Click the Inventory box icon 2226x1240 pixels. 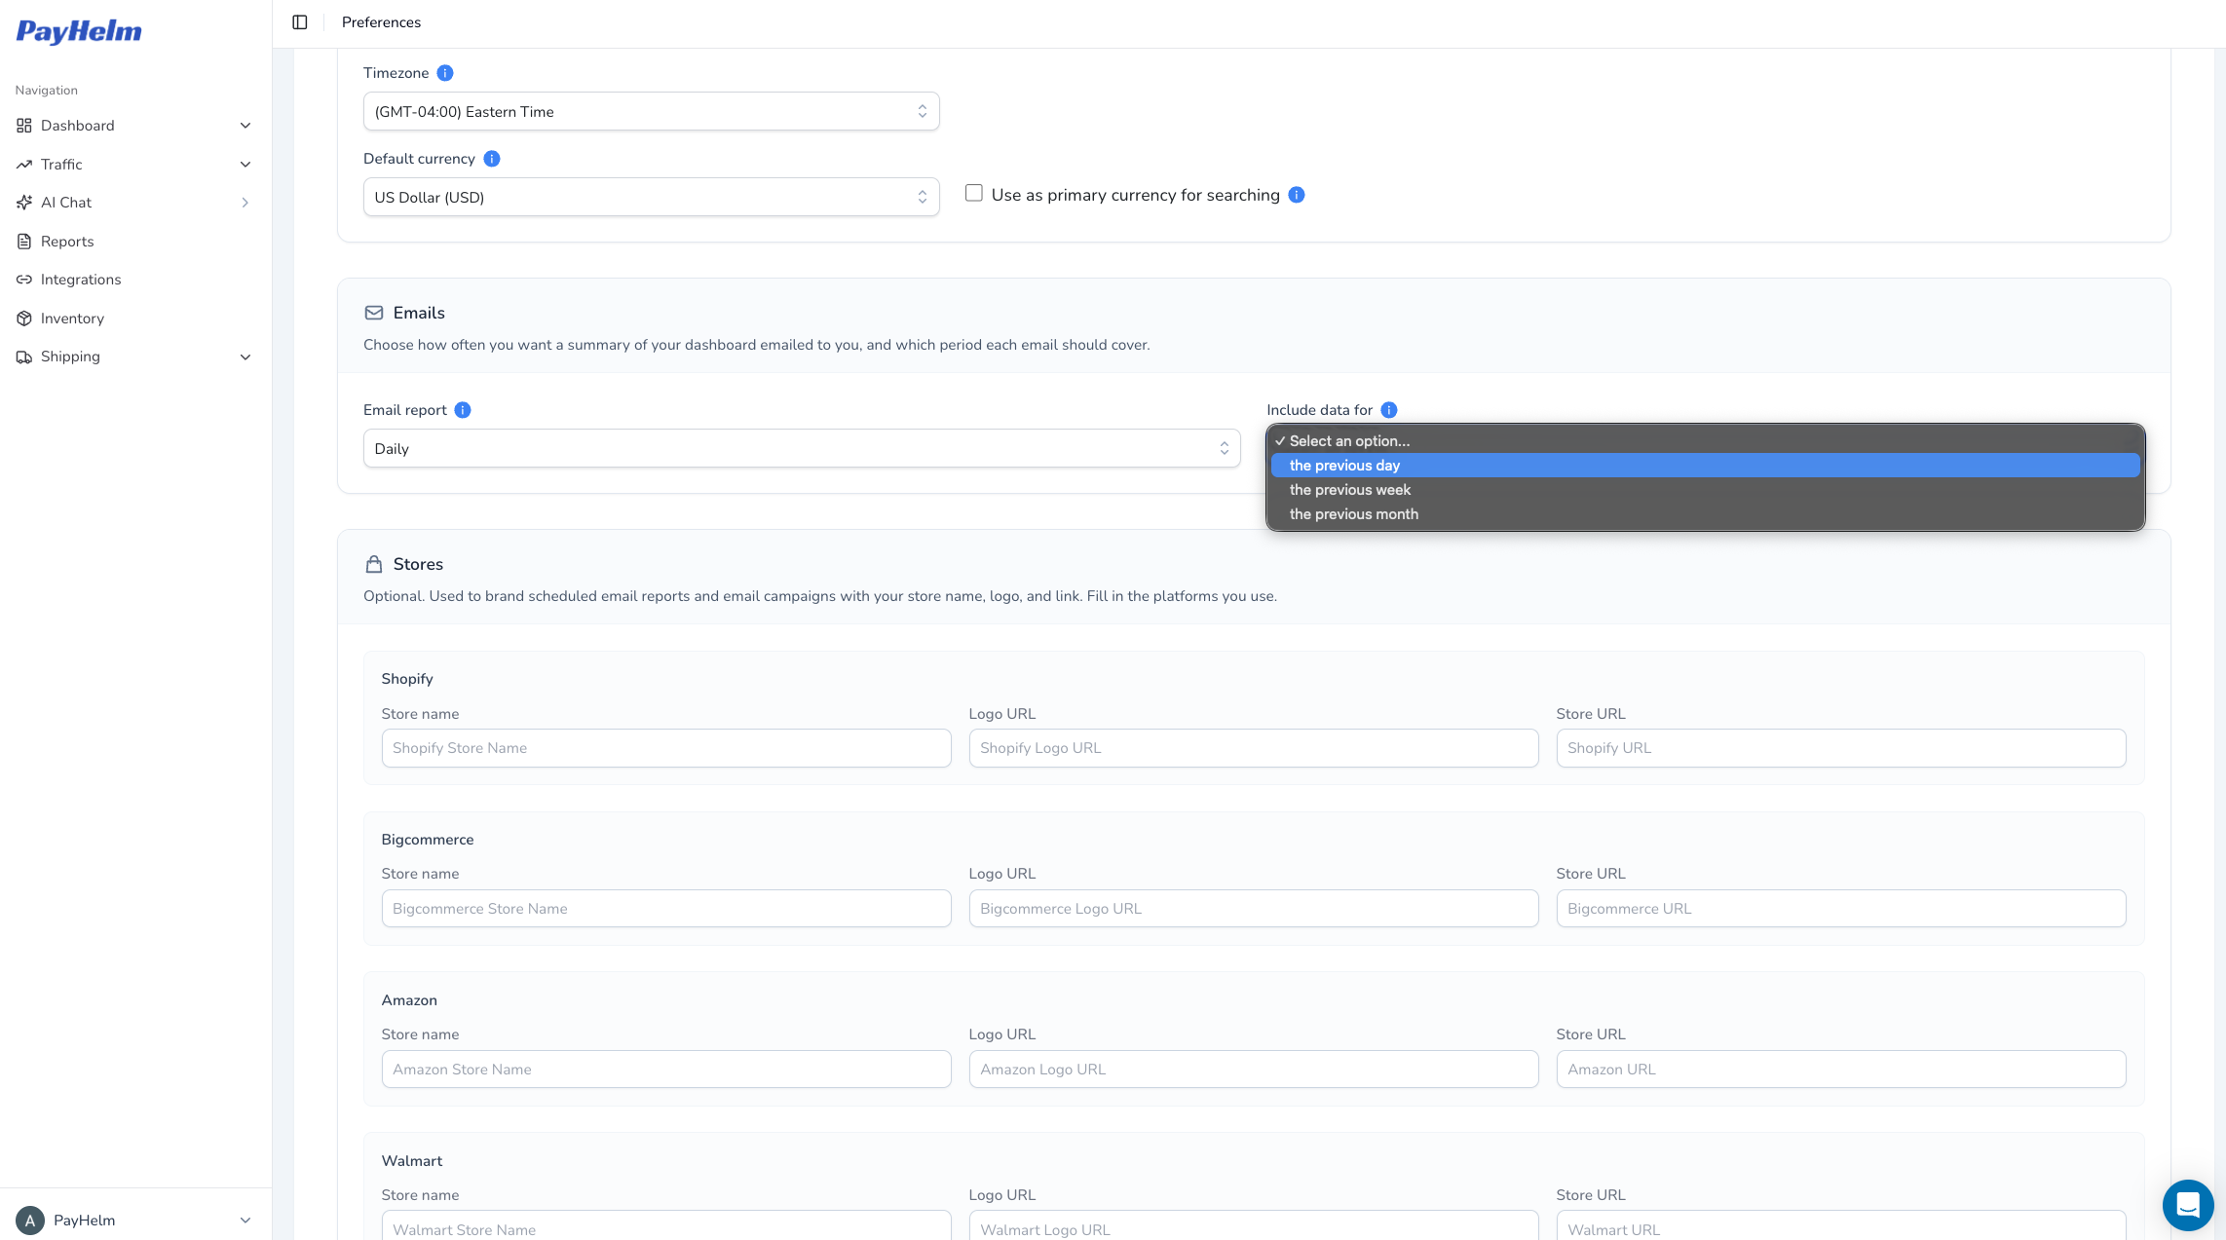[24, 319]
